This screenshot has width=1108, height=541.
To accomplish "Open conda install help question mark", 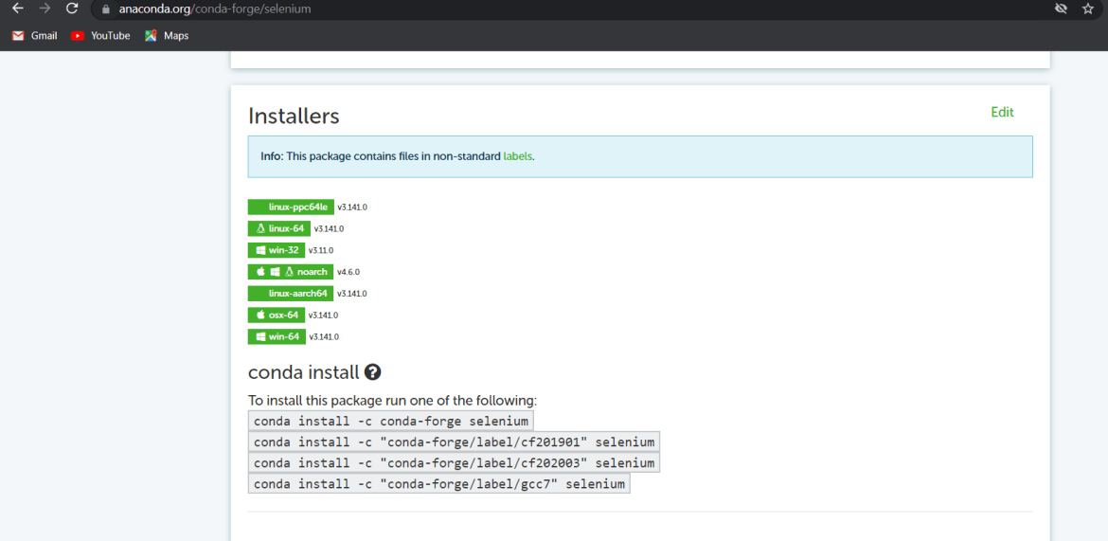I will 372,372.
